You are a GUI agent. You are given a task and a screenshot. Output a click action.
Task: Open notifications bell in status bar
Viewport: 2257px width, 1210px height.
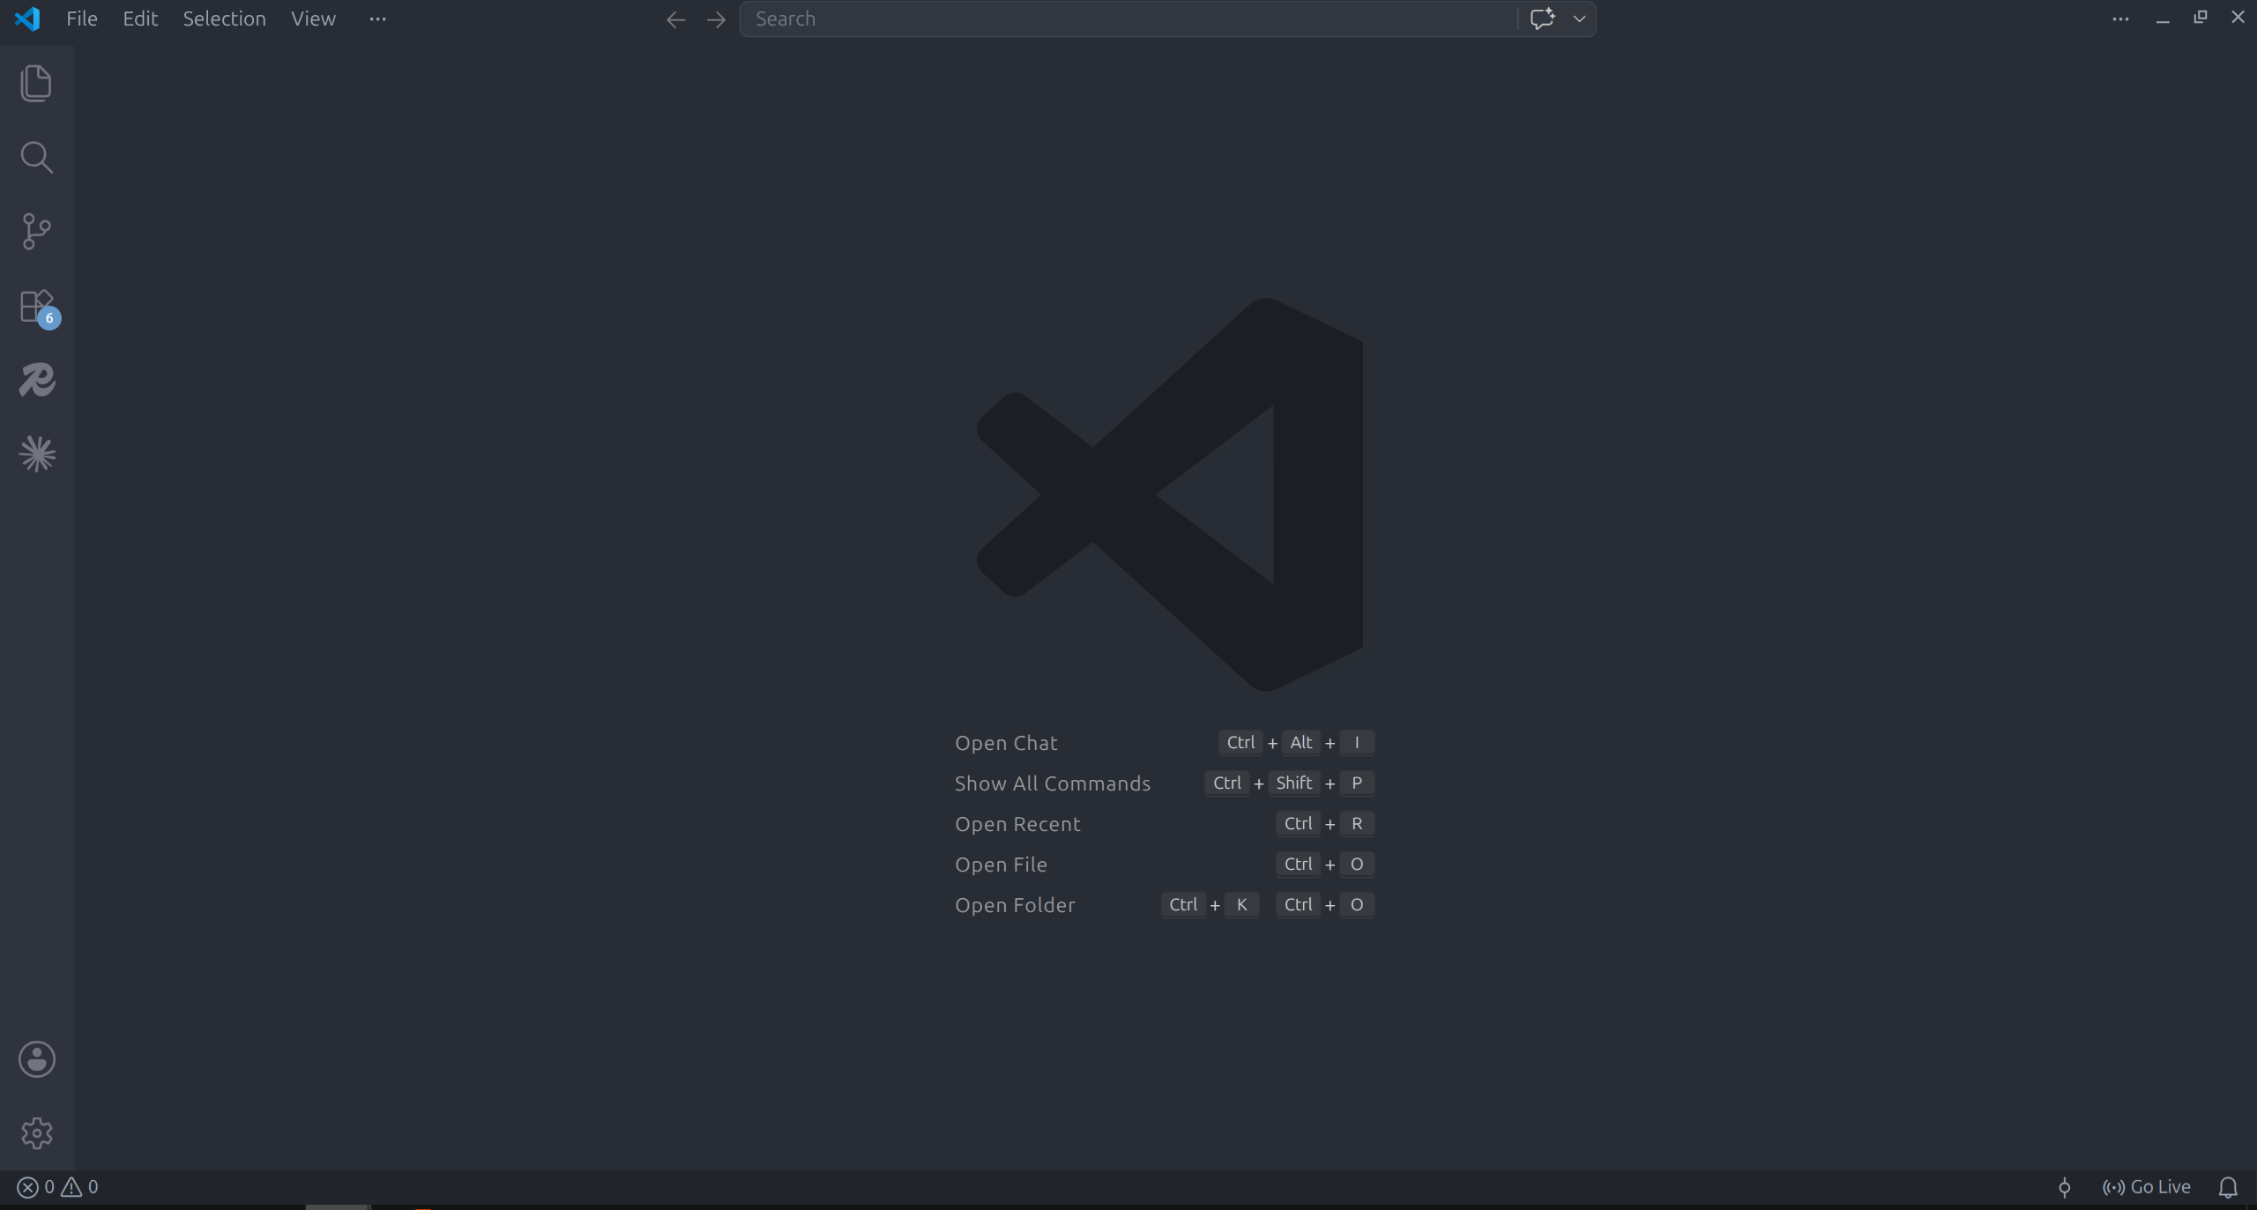click(2228, 1187)
